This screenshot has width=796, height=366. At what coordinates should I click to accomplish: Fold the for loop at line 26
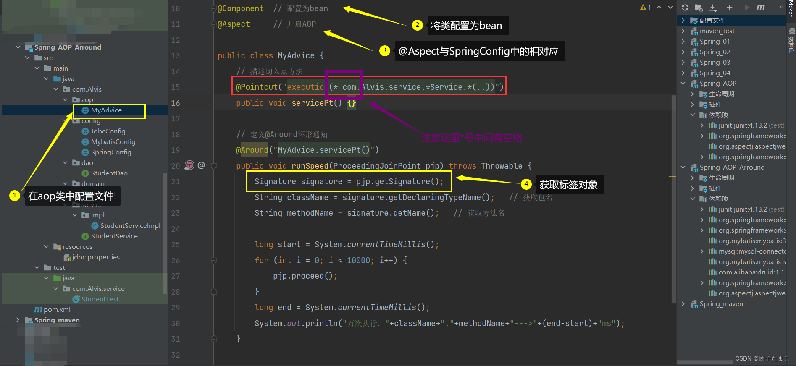click(213, 261)
